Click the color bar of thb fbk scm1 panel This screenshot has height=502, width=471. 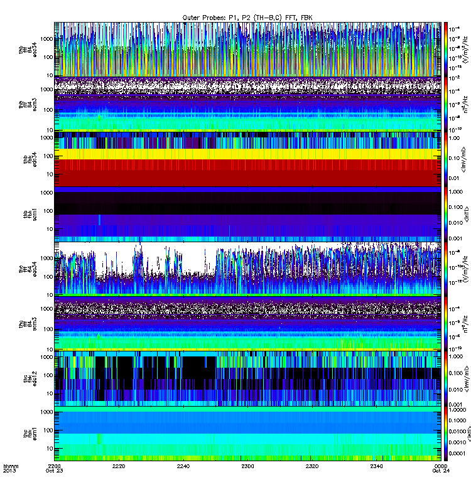click(x=445, y=214)
